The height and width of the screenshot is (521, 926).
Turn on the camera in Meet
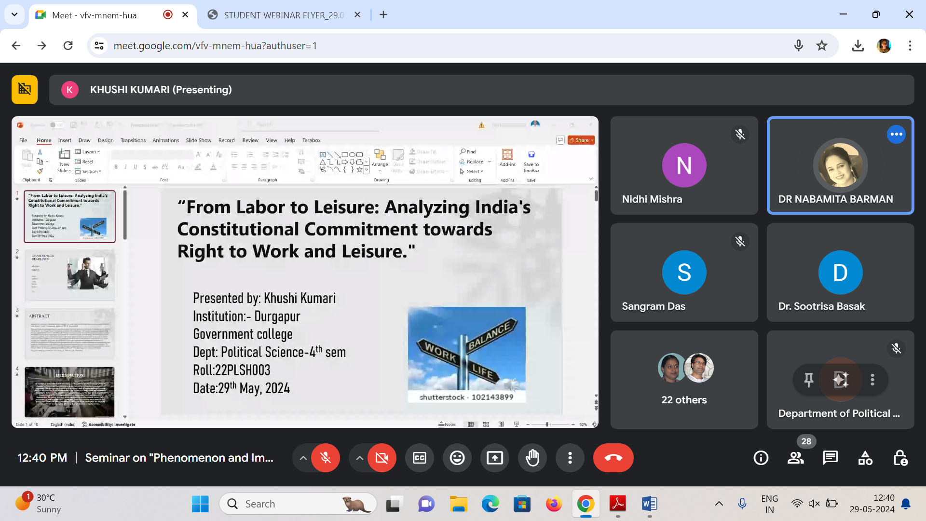coord(381,458)
